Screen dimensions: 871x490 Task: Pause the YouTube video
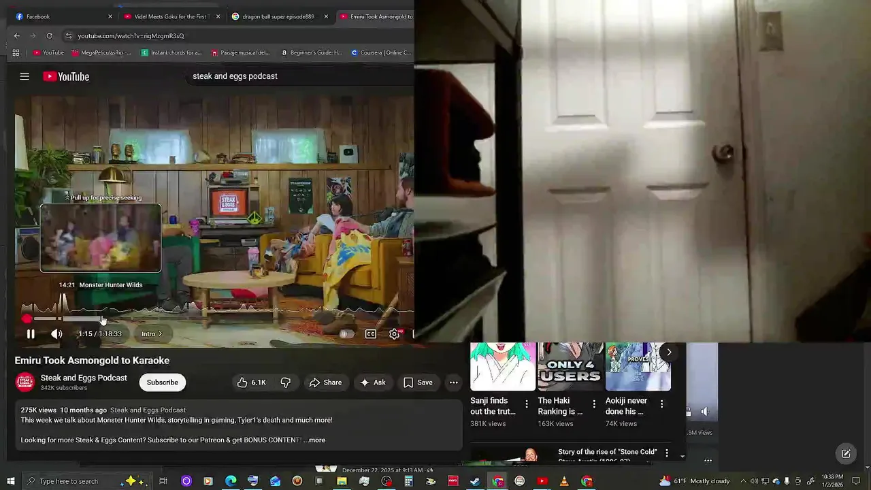31,334
